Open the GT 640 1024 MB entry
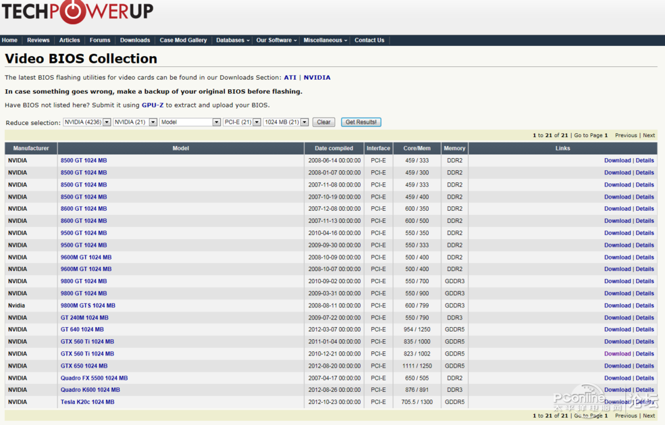Screen dimensions: 665x425 tap(82, 330)
